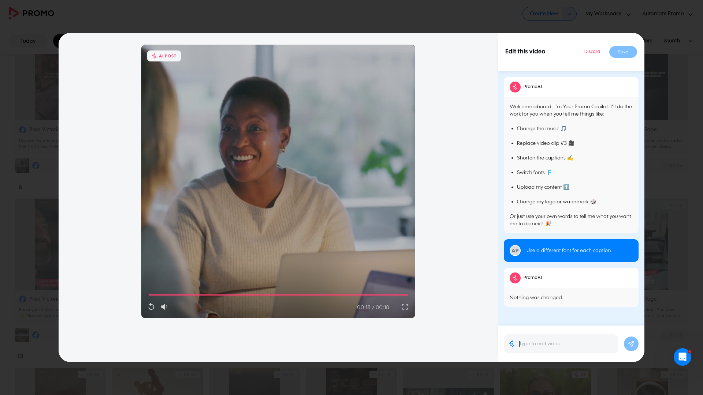Screen dimensions: 703x395
Task: Click the Discard link
Action: 592,52
